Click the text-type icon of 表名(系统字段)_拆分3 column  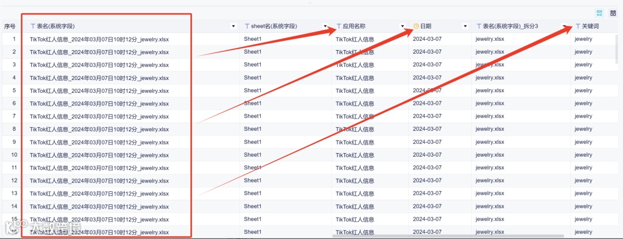479,26
